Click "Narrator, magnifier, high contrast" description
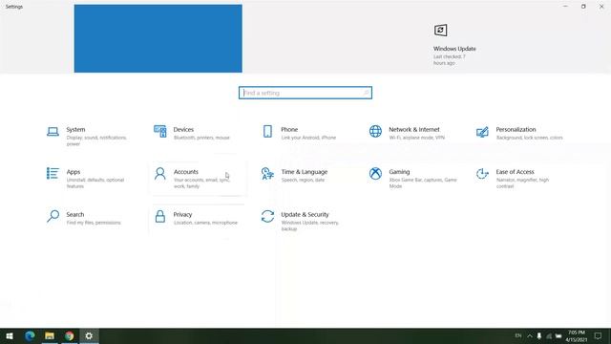The image size is (611, 344). 522,183
